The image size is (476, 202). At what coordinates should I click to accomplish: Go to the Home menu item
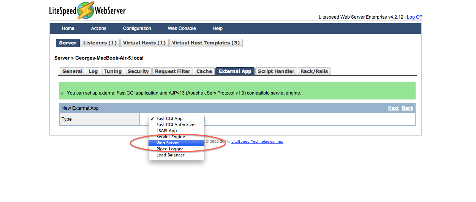click(68, 28)
